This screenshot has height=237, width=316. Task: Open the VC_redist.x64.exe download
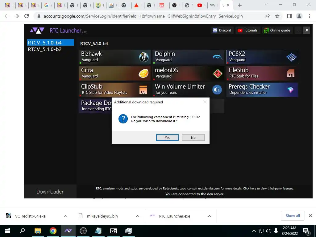30,216
